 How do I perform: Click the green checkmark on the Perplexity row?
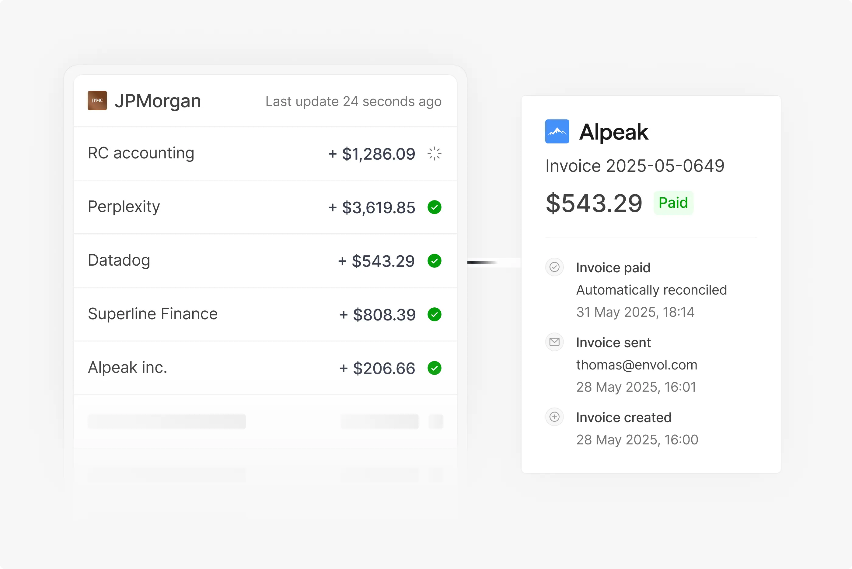(x=434, y=207)
